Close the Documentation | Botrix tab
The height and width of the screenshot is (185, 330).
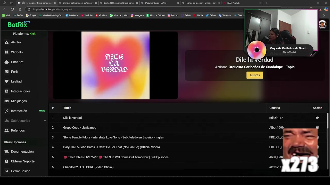178,3
